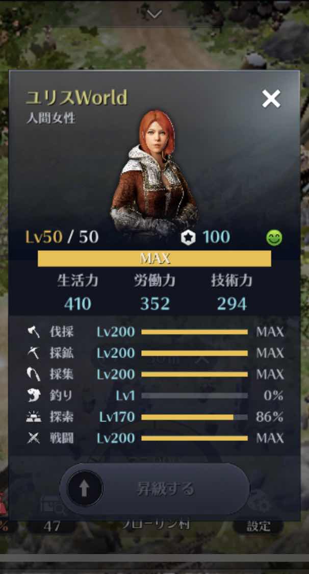Tap the 戦闘 crossed swords icon

pos(34,438)
